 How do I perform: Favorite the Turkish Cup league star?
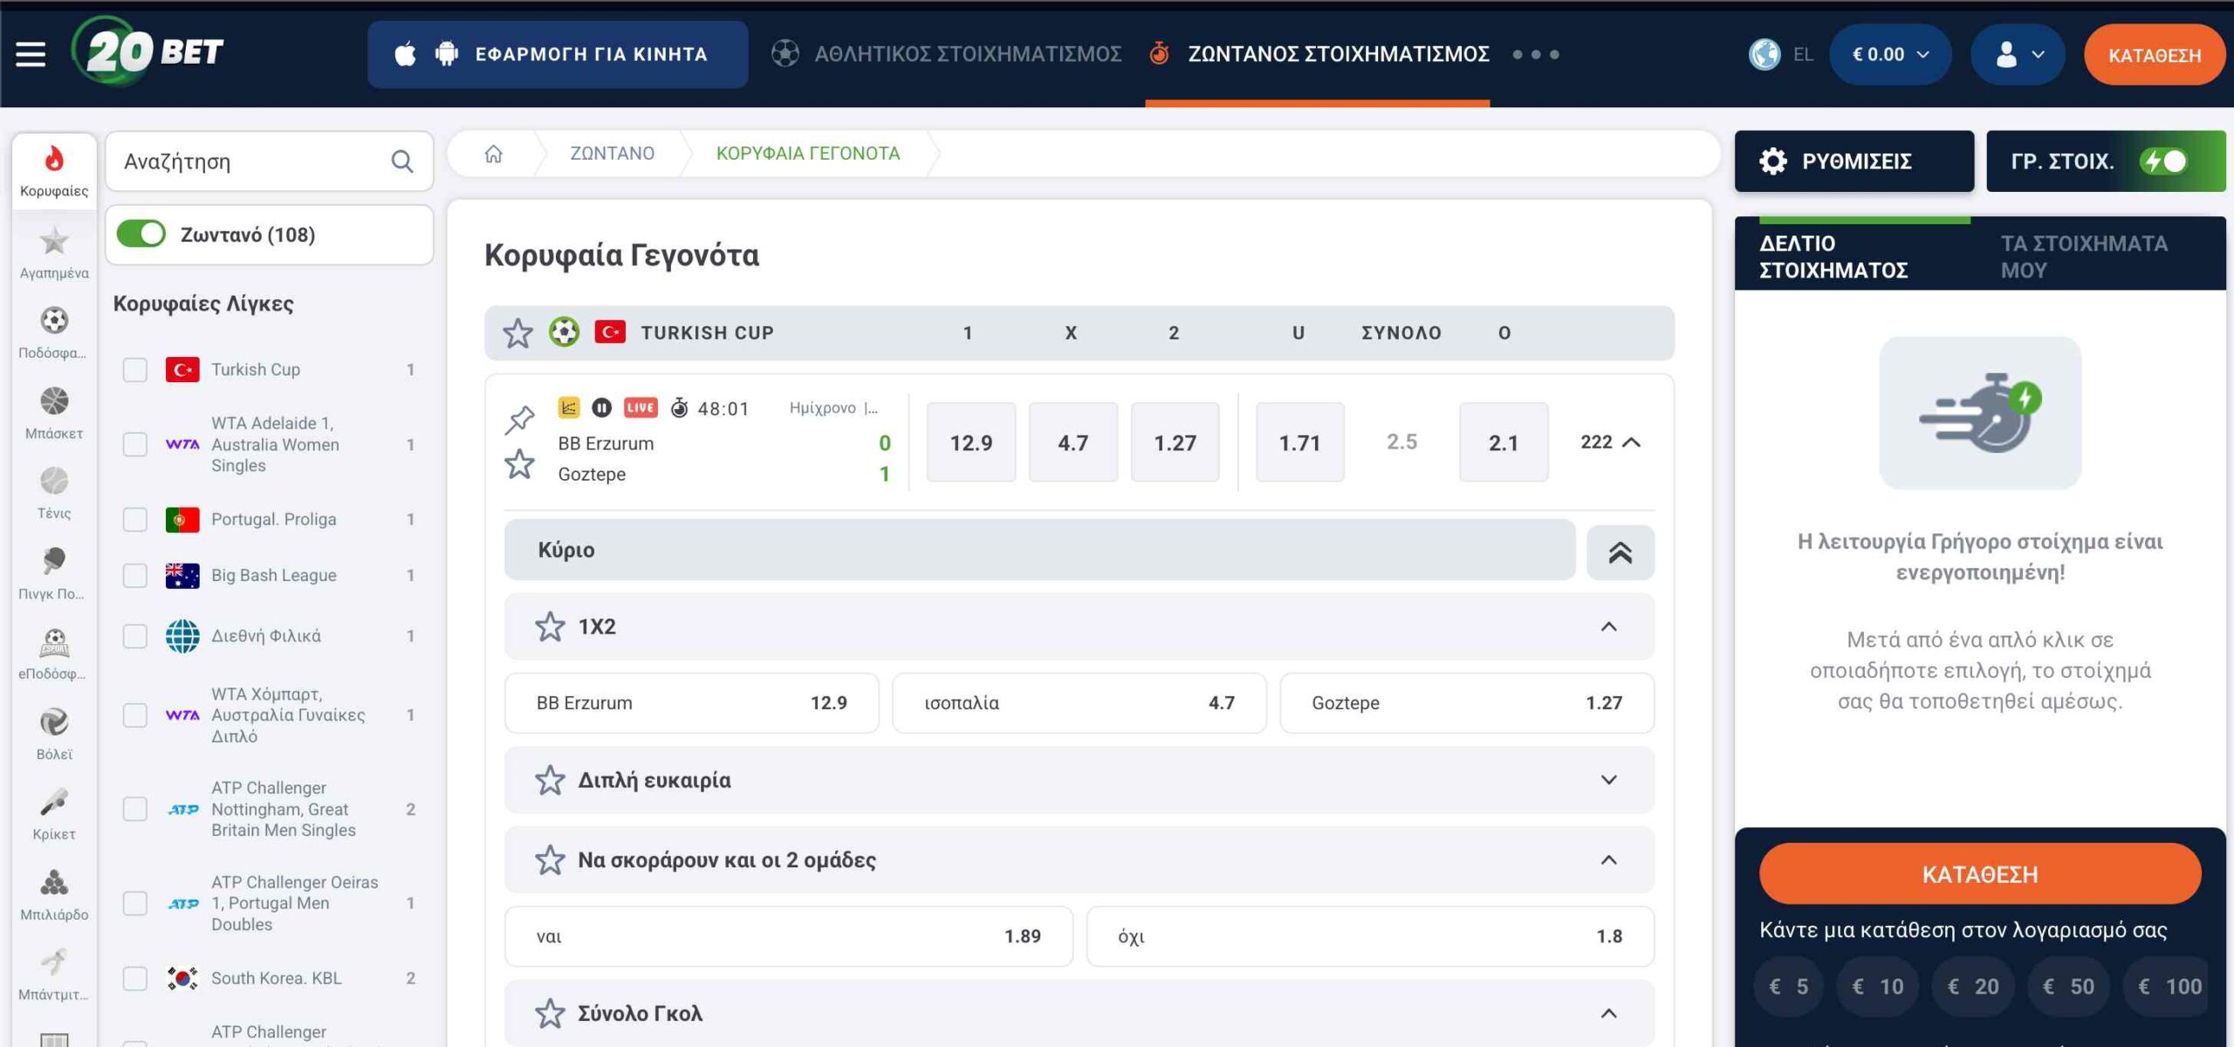point(517,333)
